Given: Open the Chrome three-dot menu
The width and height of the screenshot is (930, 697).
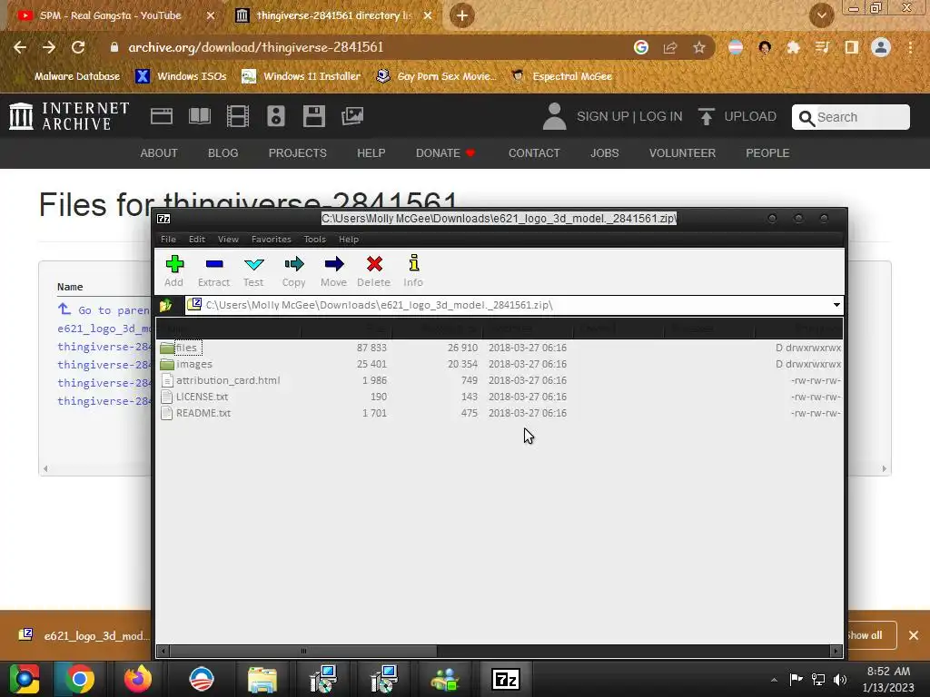Looking at the screenshot, I should coord(910,47).
